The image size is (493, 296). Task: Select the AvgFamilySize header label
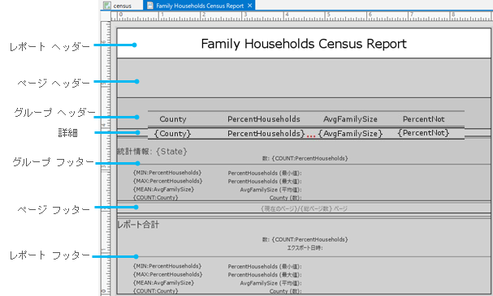tap(350, 119)
